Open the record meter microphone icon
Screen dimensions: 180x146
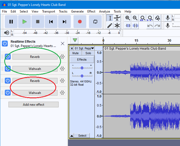click(168, 18)
